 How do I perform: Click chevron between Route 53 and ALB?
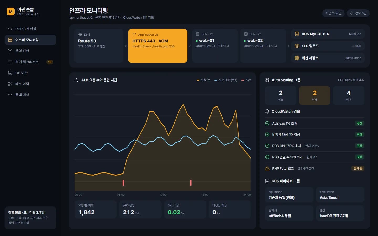[126, 46]
